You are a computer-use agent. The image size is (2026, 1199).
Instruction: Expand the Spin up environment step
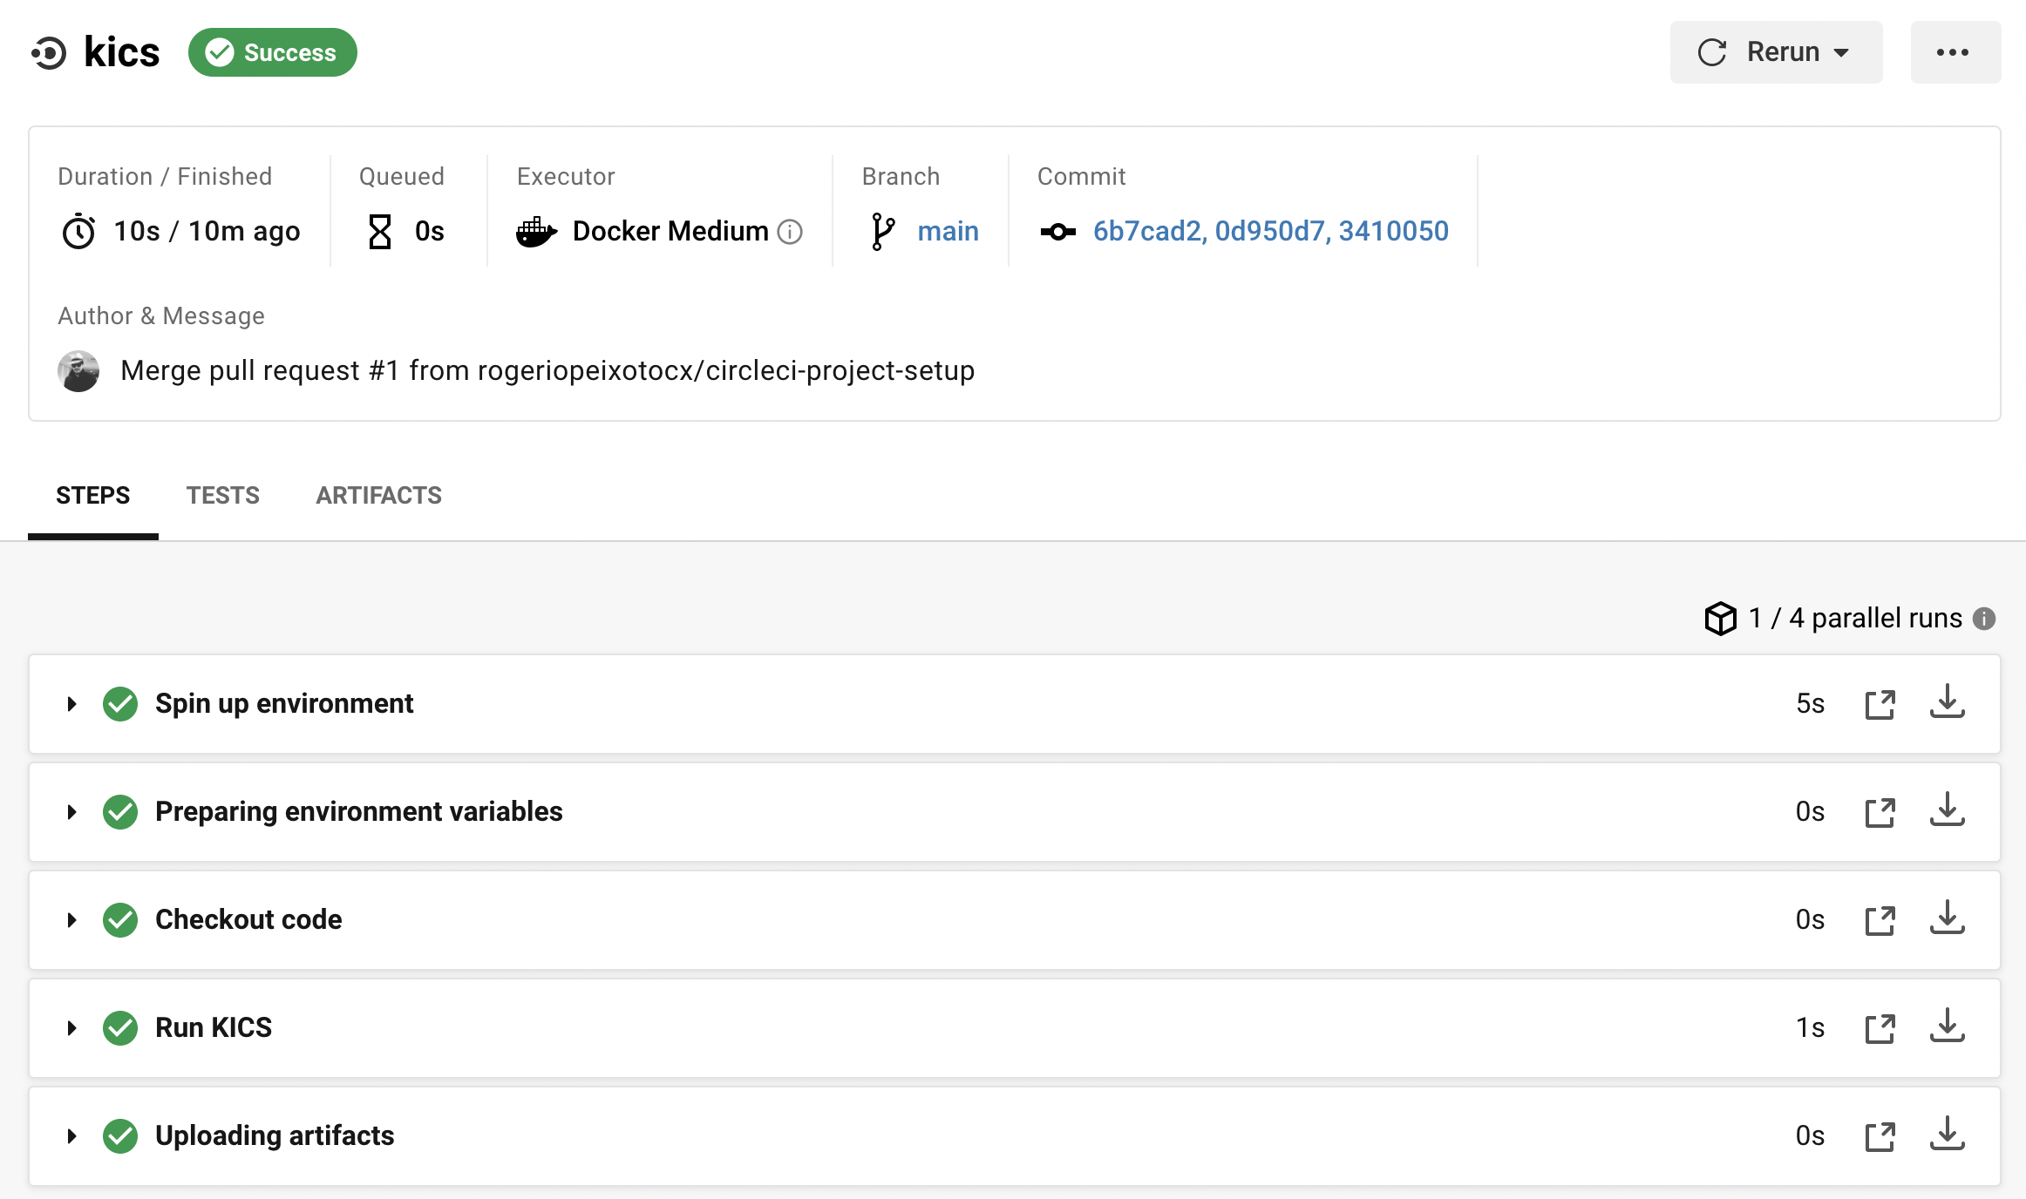[x=72, y=704]
